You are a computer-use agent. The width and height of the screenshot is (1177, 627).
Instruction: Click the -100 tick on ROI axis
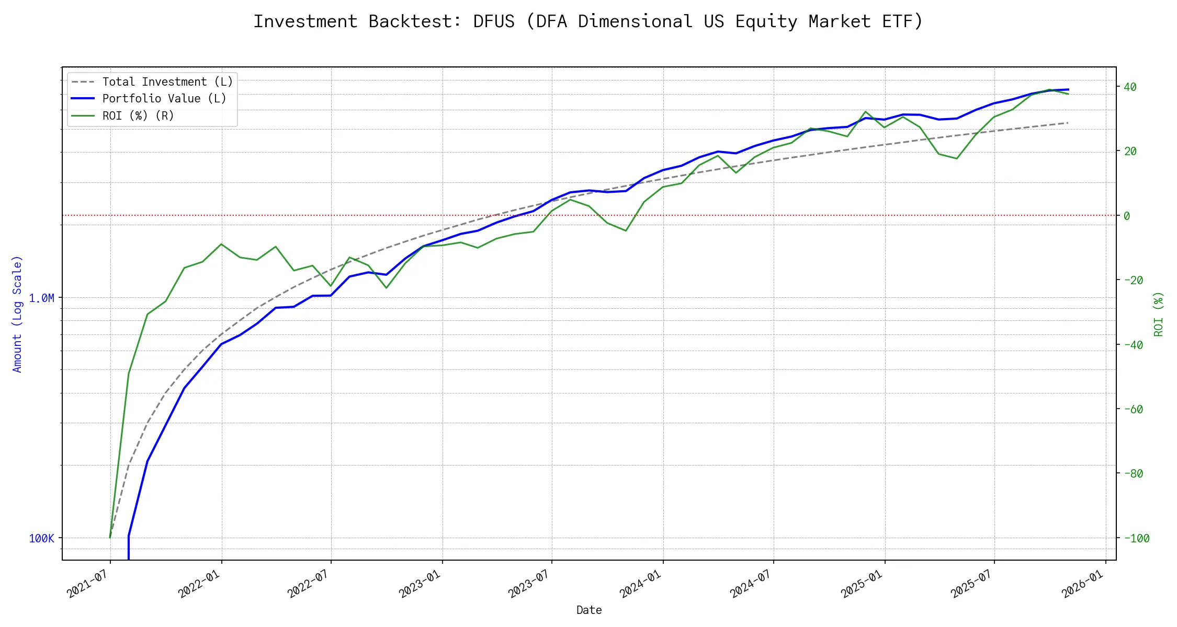pyautogui.click(x=1136, y=539)
